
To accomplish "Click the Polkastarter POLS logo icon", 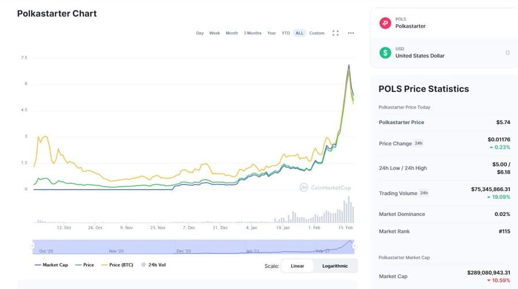I will pyautogui.click(x=385, y=23).
